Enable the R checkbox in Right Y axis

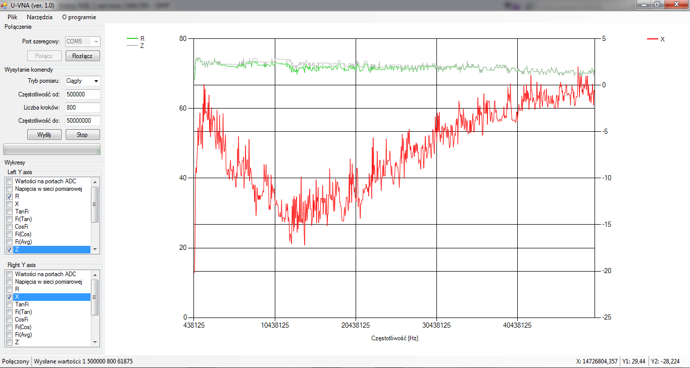(x=9, y=289)
